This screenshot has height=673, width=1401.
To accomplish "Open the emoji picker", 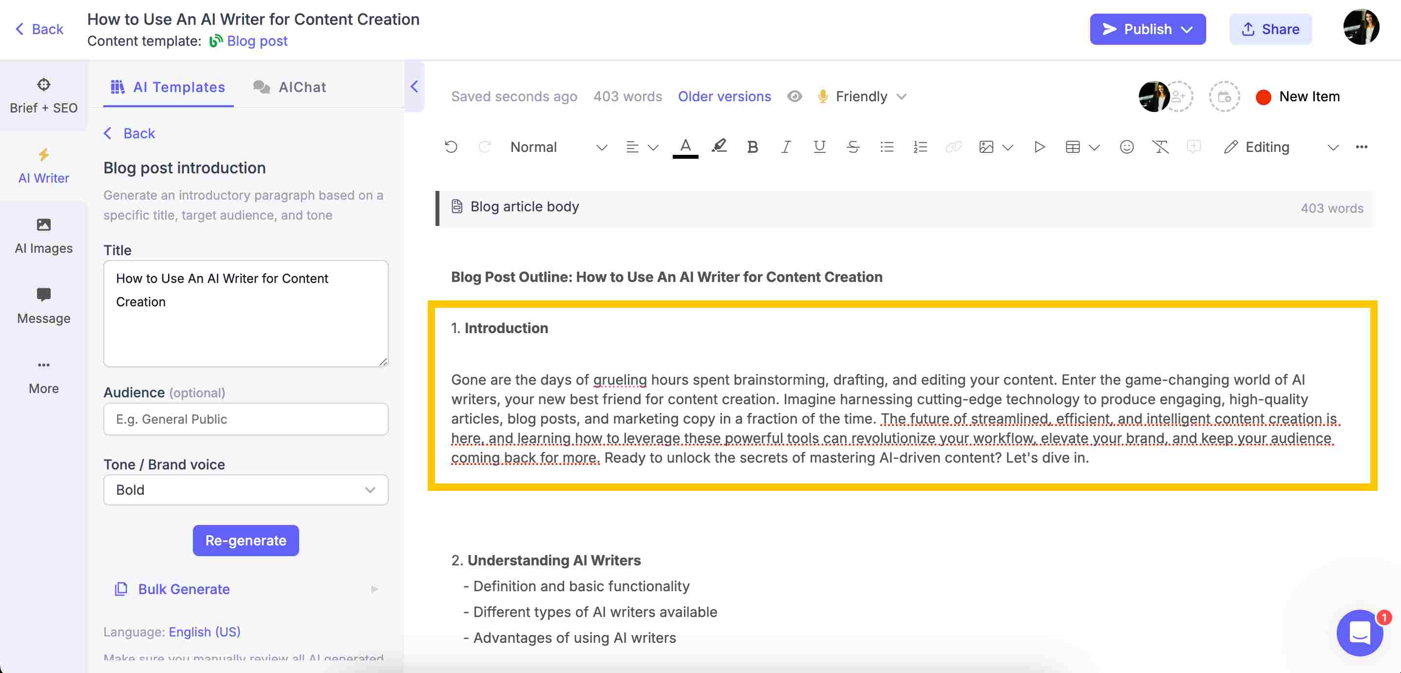I will click(1126, 147).
